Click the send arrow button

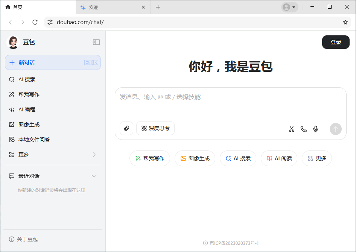point(335,129)
